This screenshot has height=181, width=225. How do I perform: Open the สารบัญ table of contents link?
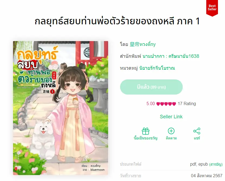216,165
